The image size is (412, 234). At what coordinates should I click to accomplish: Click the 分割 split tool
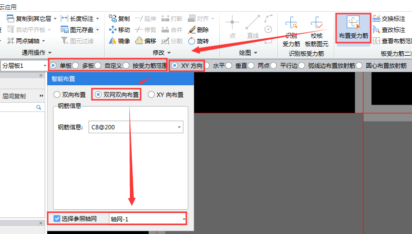tap(172, 41)
